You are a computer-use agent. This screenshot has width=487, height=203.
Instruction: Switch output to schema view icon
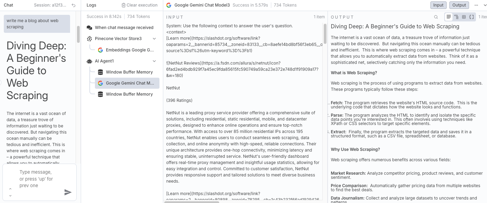tap(456, 17)
